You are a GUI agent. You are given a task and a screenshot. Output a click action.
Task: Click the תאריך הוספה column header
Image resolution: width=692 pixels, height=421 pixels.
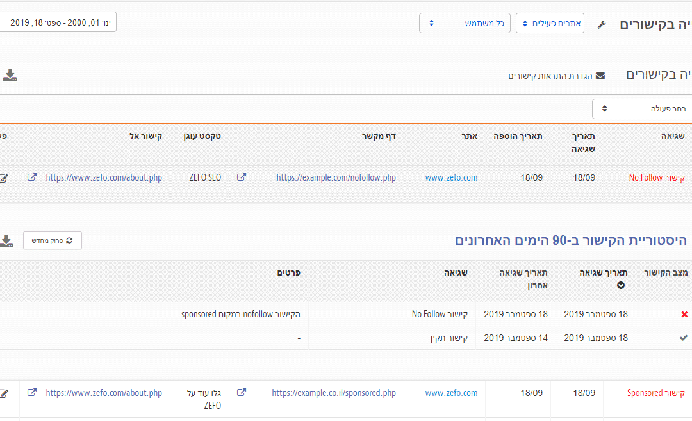518,136
